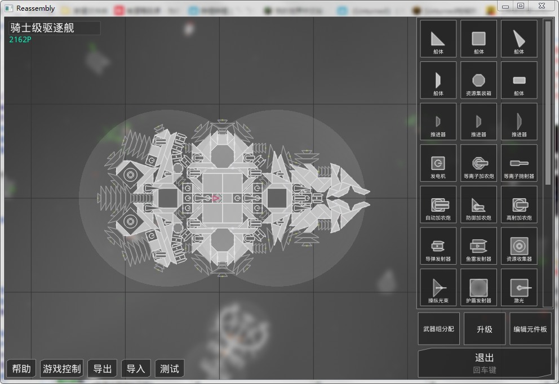Select the 高射加农炮 part
Image resolution: width=559 pixels, height=384 pixels.
point(518,204)
